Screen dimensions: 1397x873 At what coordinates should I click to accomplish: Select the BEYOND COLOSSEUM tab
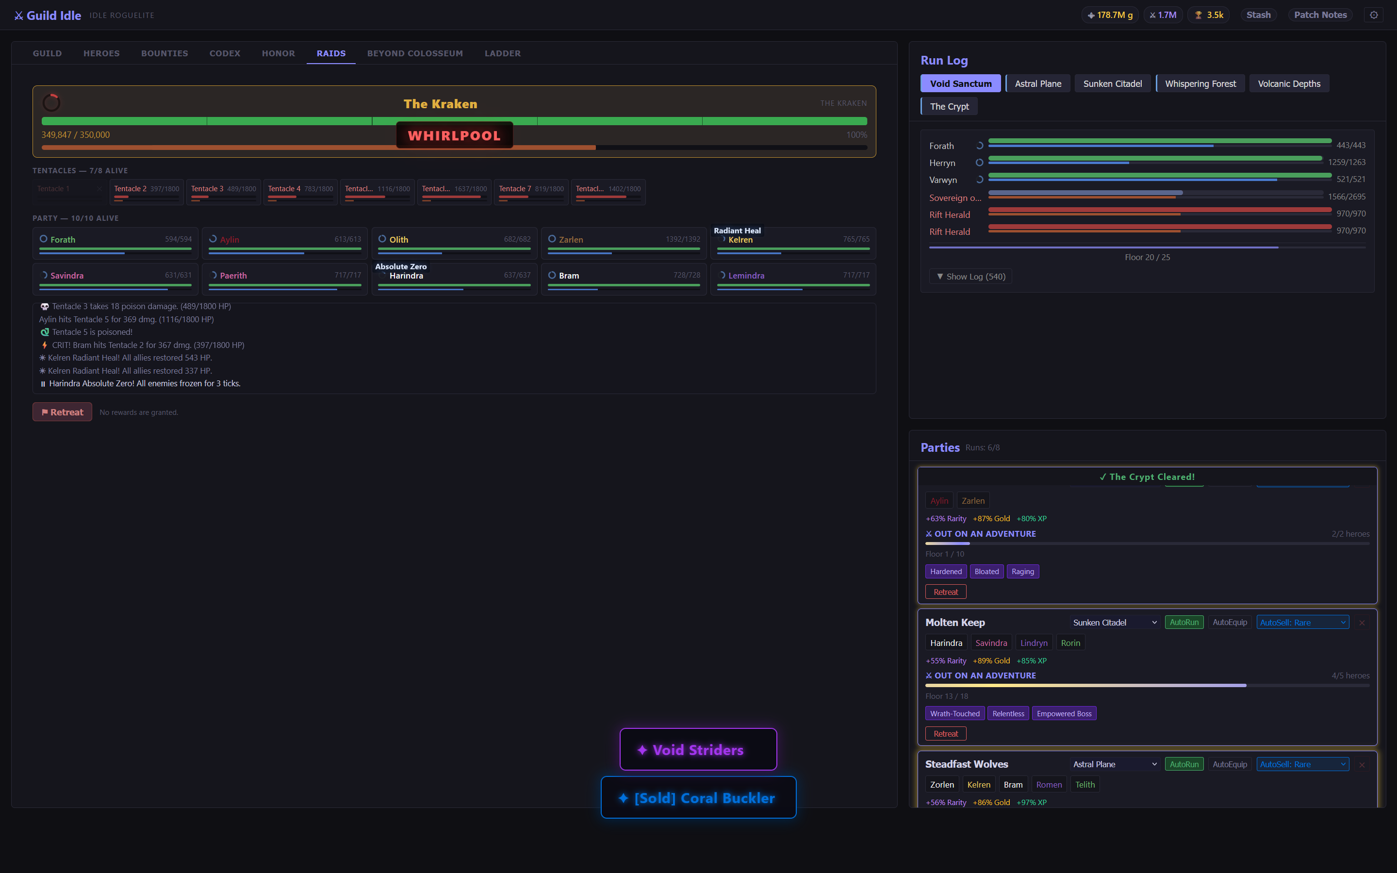click(415, 53)
